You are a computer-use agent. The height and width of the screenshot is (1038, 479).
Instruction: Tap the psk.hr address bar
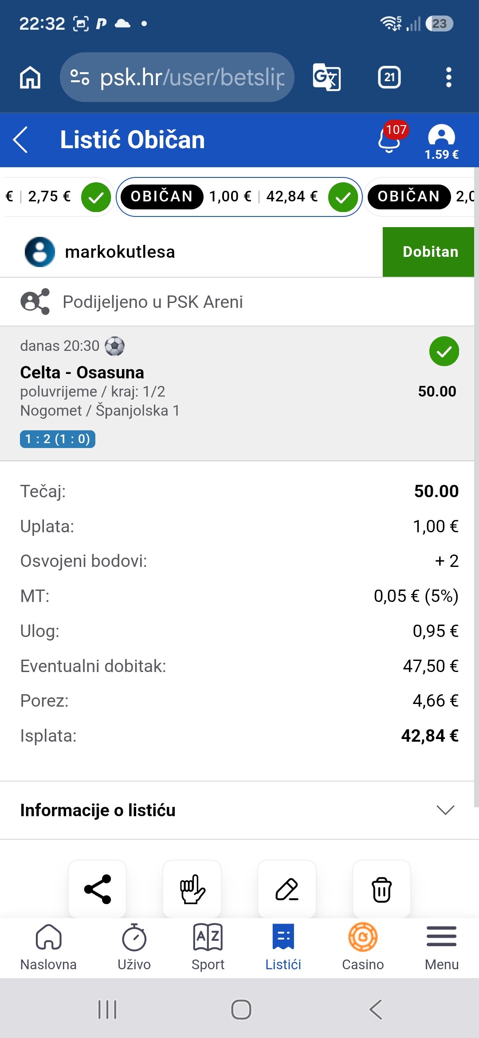(x=177, y=77)
